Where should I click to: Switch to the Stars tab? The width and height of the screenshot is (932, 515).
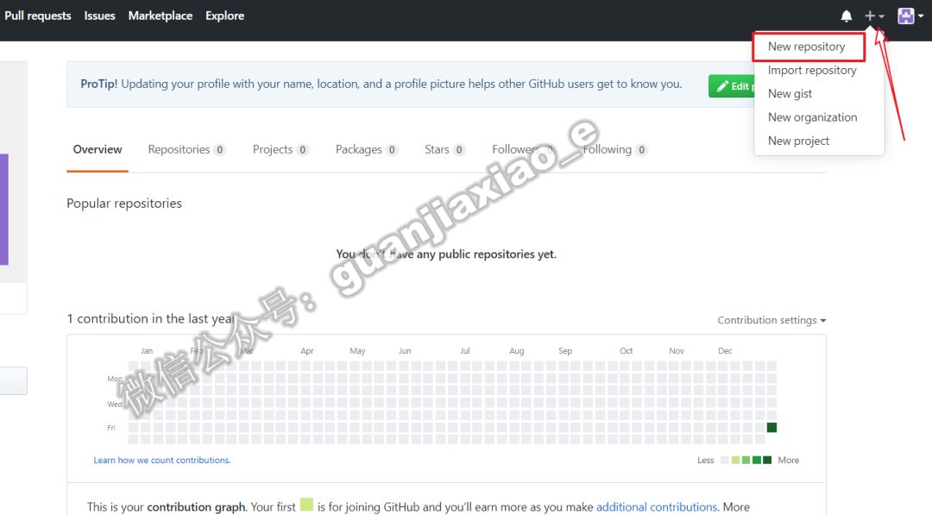coord(444,150)
